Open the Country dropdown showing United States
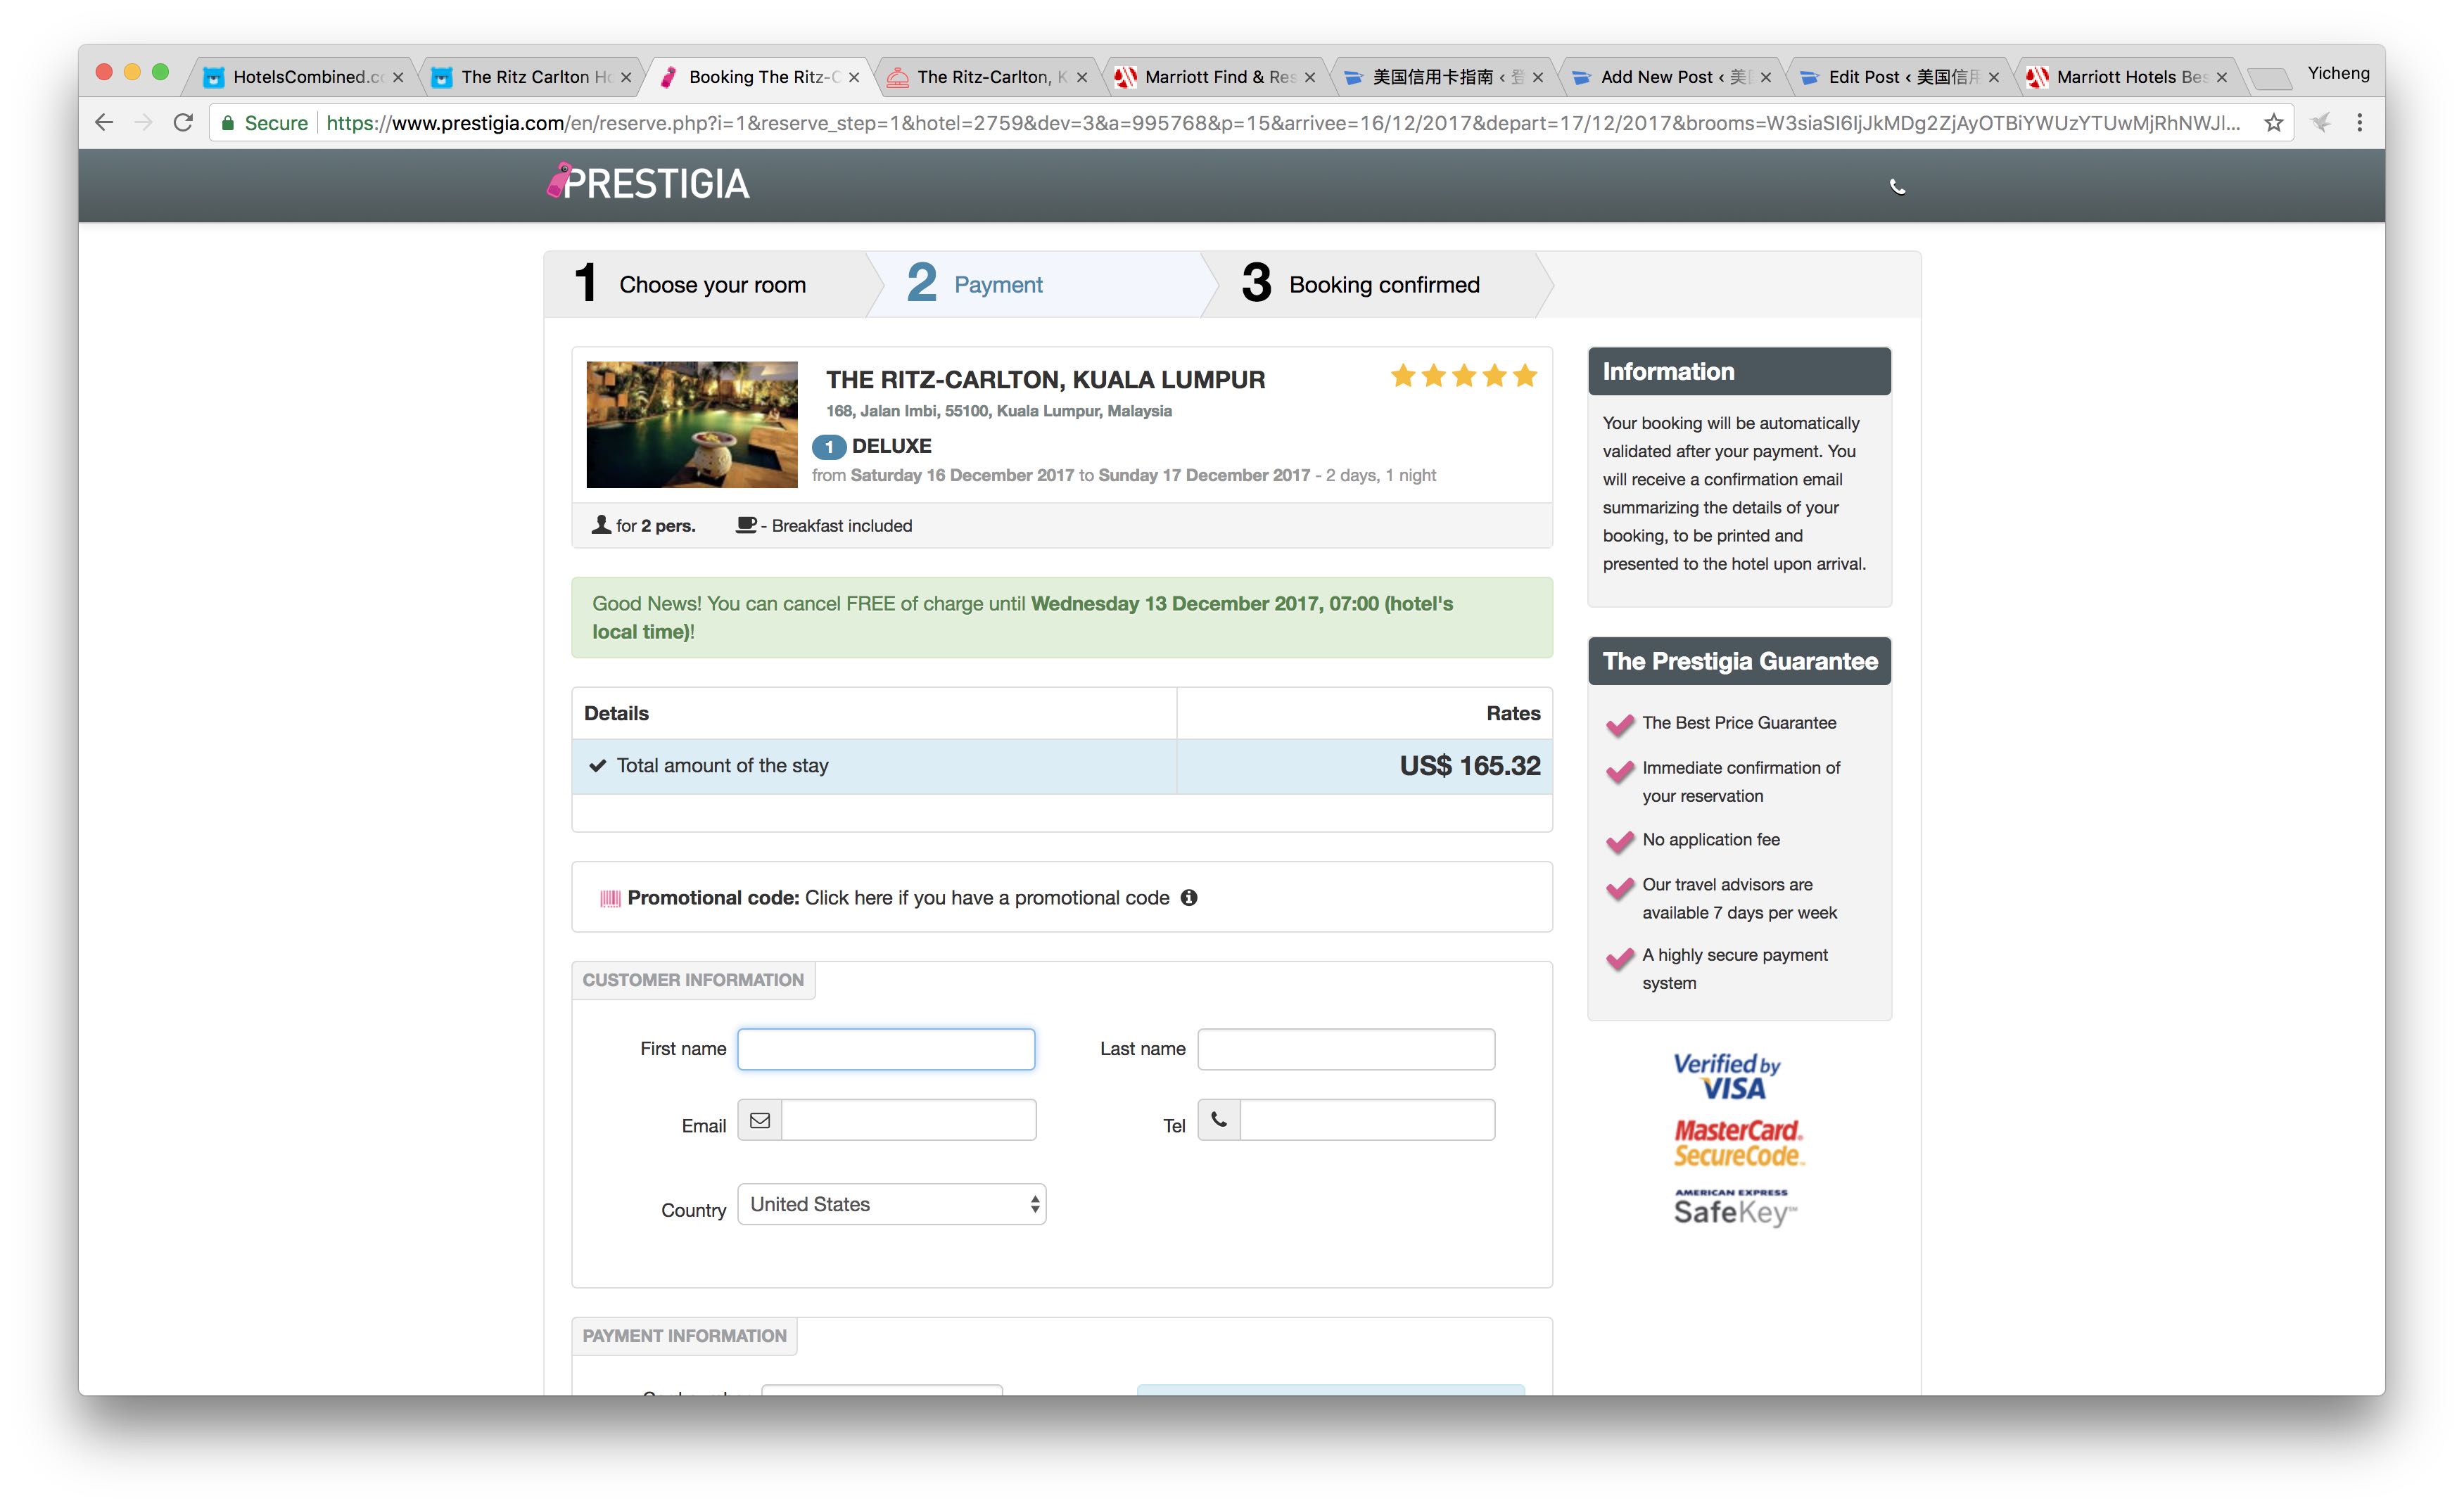2464x1508 pixels. tap(892, 1204)
